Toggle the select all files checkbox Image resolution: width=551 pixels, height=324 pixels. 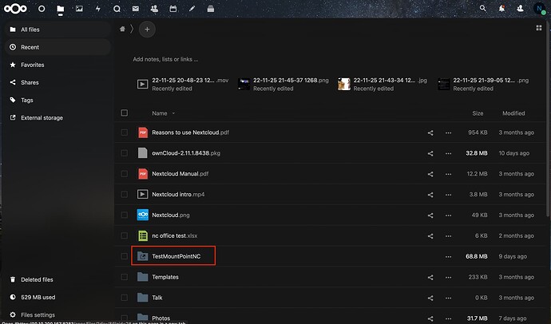125,113
